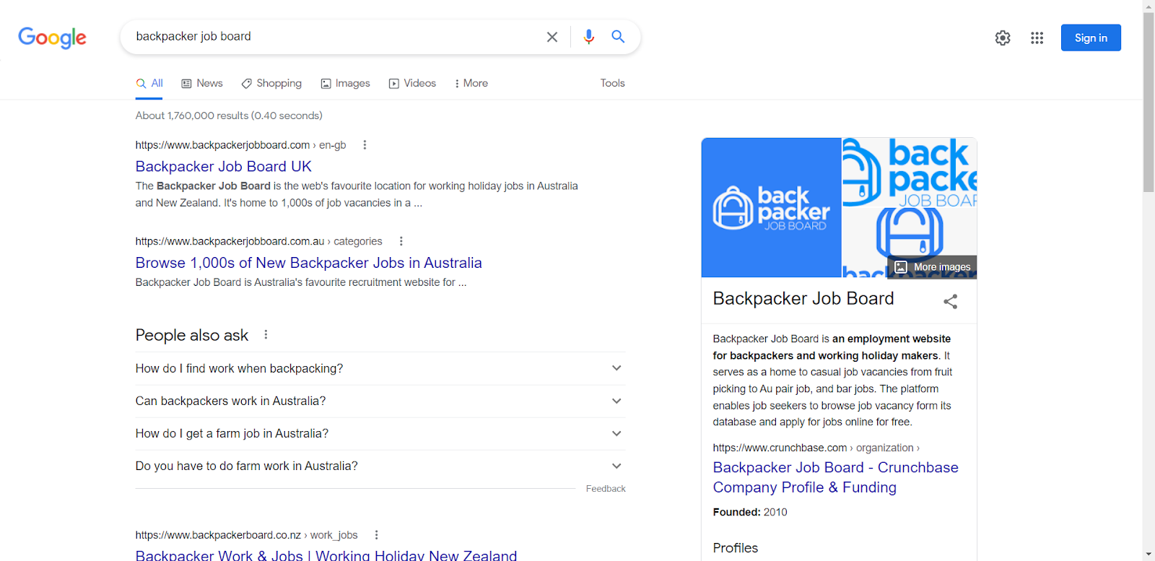Expand 'Do you have to do farm work in Australia?'
Viewport: 1155px width, 561px height.
click(380, 466)
